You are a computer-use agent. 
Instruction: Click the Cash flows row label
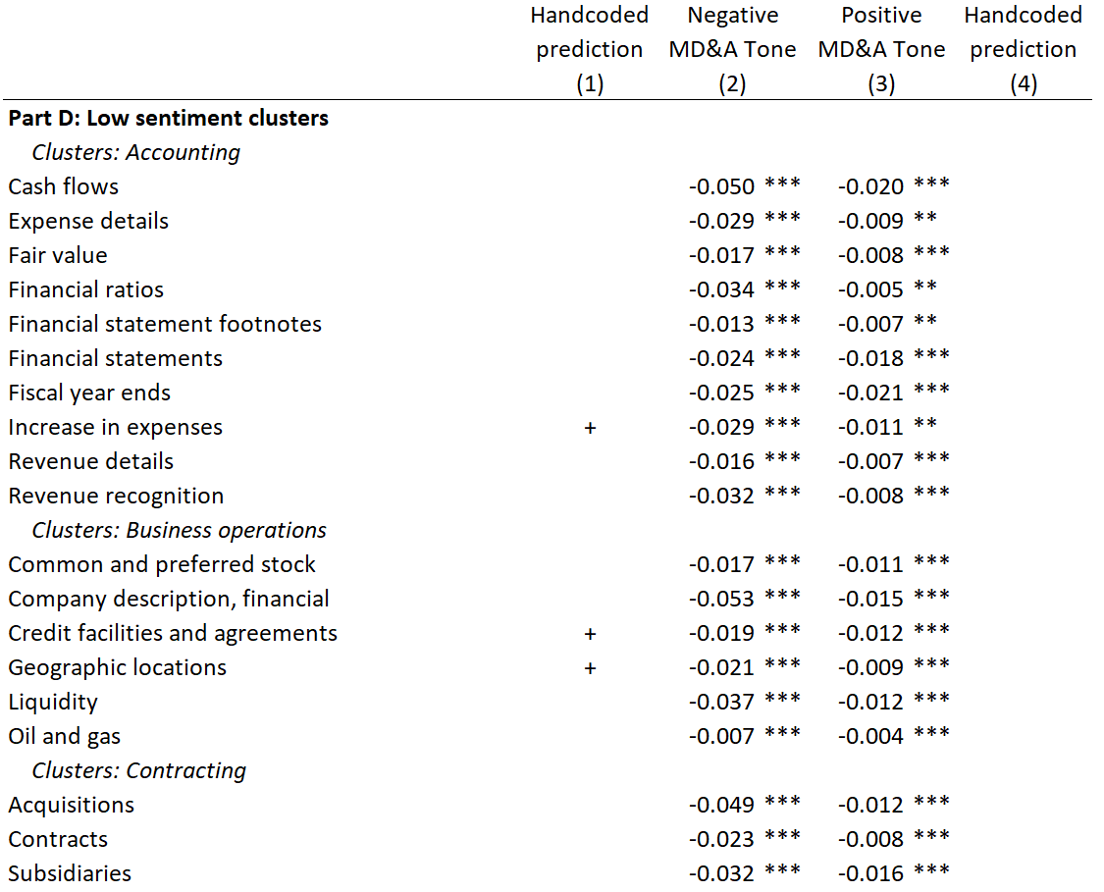point(64,186)
